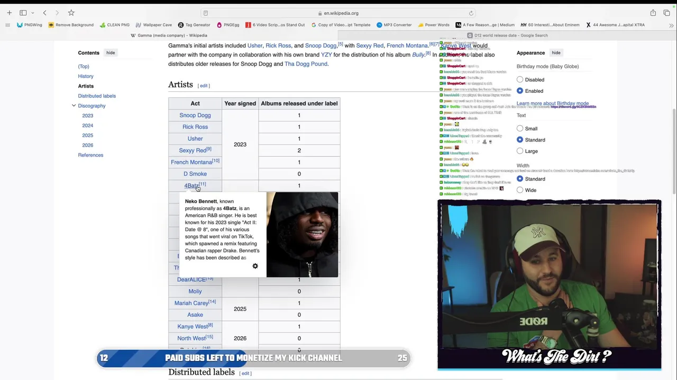The height and width of the screenshot is (380, 677).
Task: Open the Remove Background bookmark
Action: pos(71,25)
